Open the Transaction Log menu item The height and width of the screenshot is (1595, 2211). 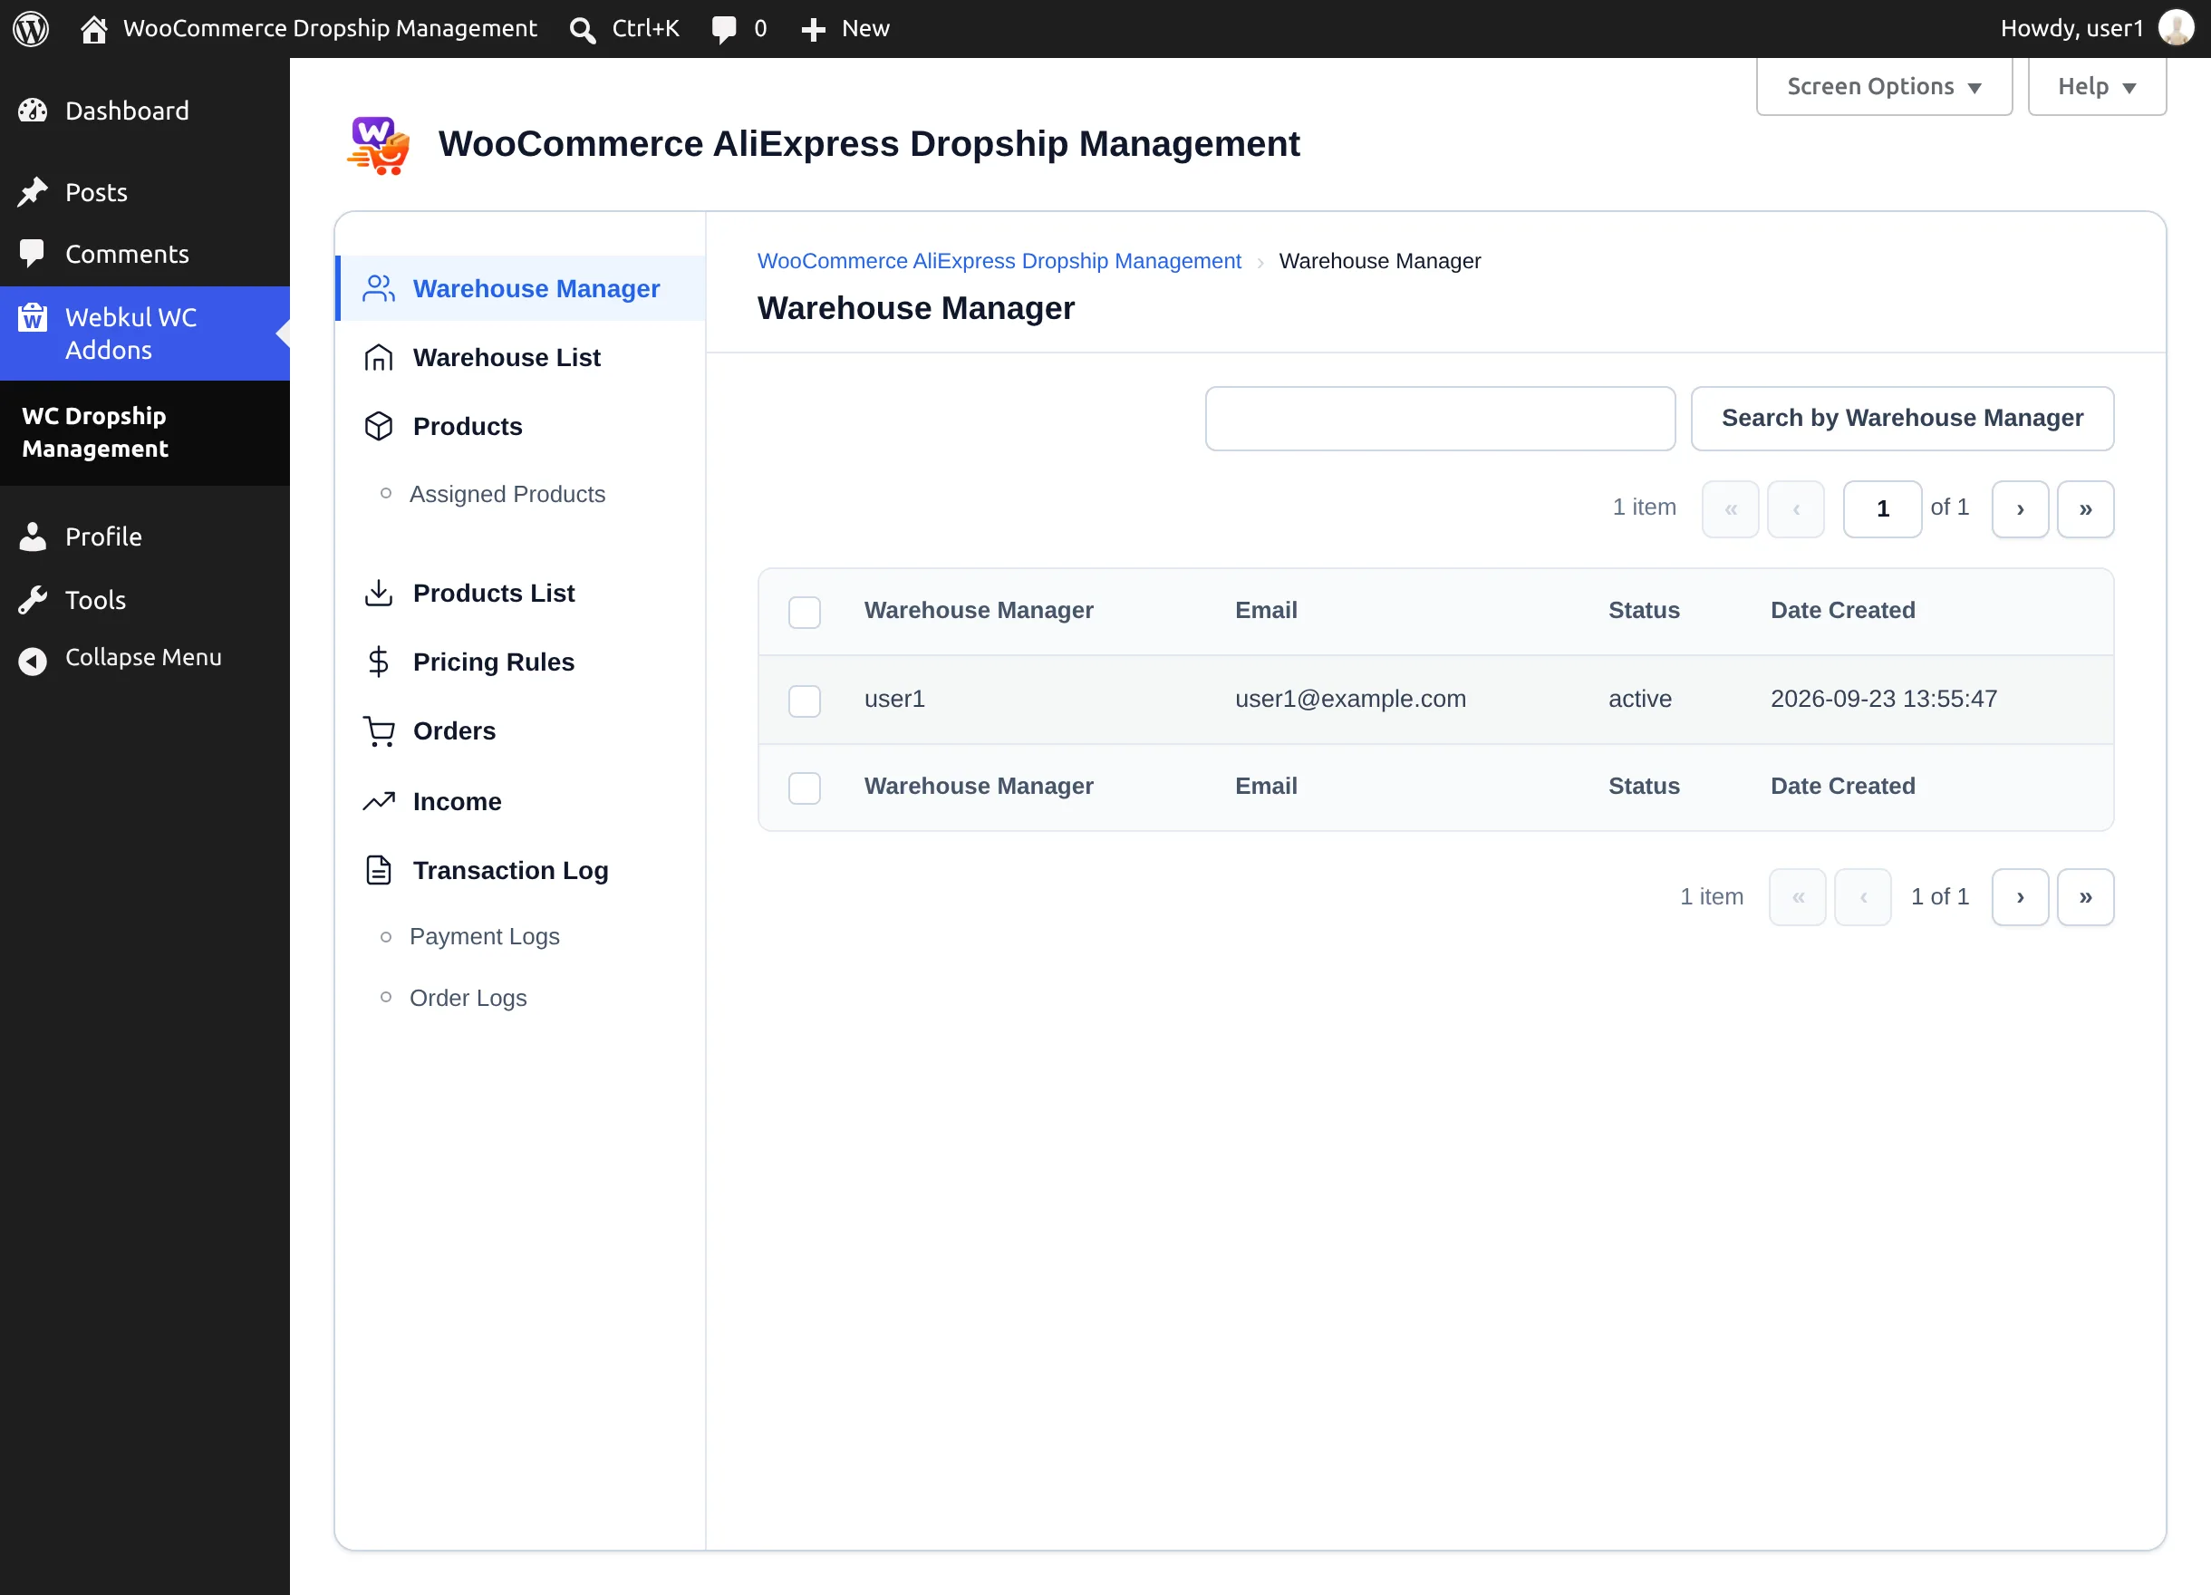[520, 870]
